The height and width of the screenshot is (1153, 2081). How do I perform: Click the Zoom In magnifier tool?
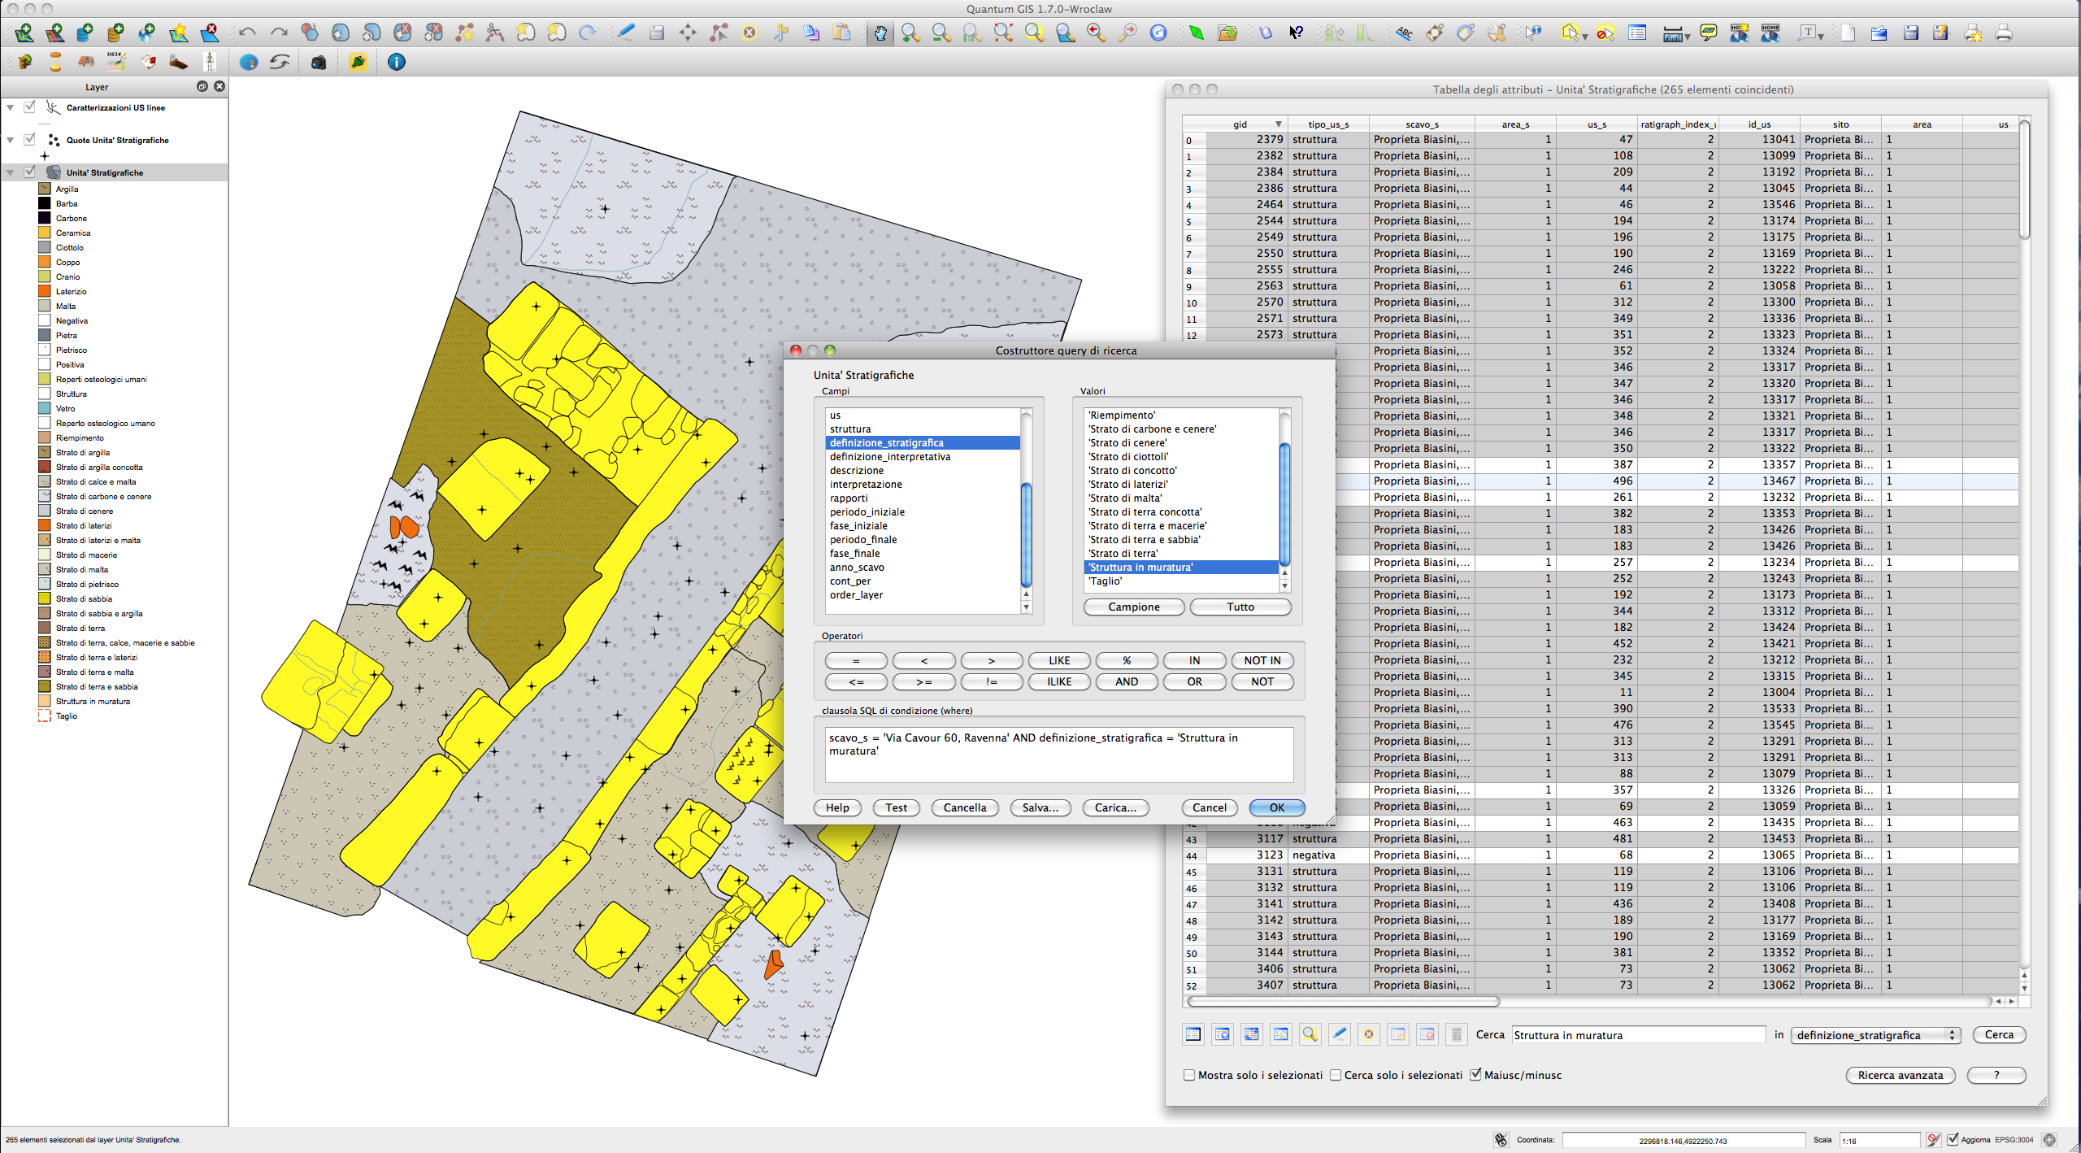pyautogui.click(x=910, y=33)
